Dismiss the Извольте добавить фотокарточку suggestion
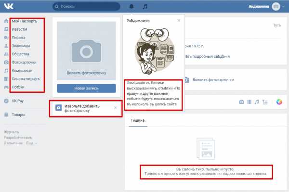The height and width of the screenshot is (192, 289). point(116,107)
